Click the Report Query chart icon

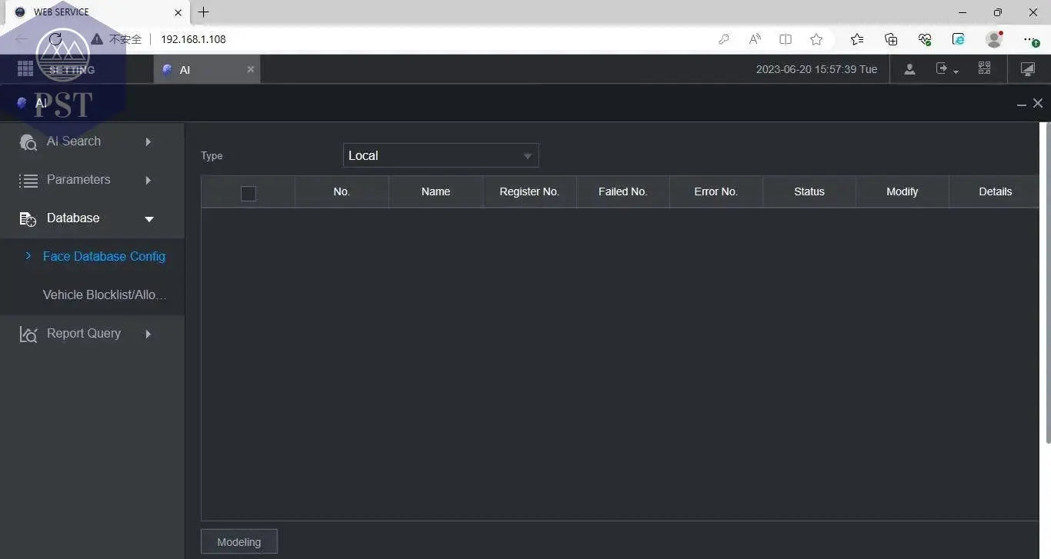[28, 334]
